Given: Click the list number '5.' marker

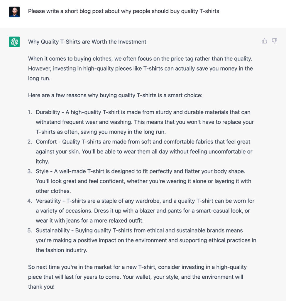Looking at the screenshot, I should tap(30, 230).
